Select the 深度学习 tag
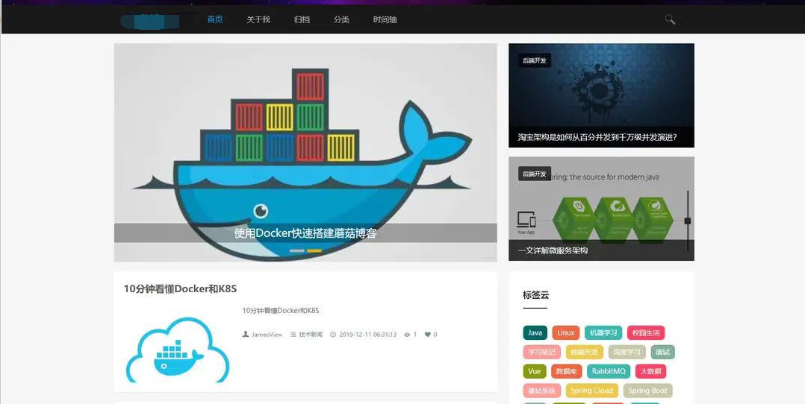The width and height of the screenshot is (805, 404). [x=627, y=353]
